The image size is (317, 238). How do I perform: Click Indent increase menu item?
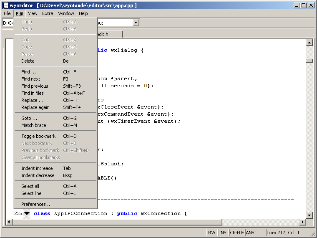(x=37, y=168)
